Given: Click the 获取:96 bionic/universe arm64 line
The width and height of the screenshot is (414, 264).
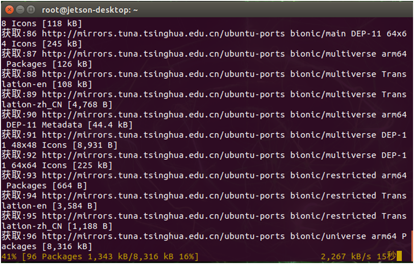Looking at the screenshot, I should point(204,236).
